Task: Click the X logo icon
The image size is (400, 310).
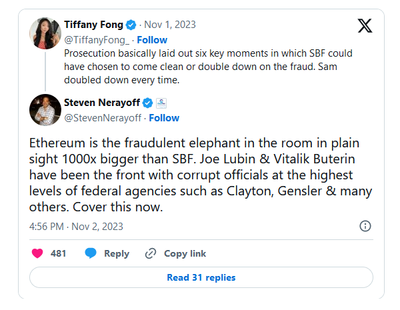Action: tap(365, 25)
